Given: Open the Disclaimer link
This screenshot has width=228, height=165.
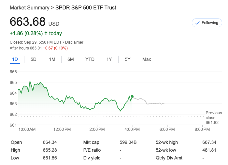Looking at the screenshot, I should (x=74, y=42).
